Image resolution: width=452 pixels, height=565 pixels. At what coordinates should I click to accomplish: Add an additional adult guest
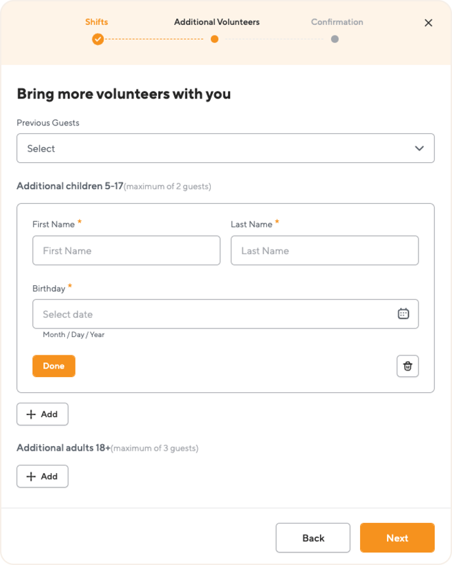[x=43, y=477]
